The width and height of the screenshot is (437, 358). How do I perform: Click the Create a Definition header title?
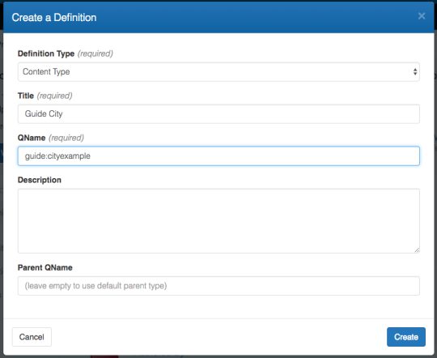click(54, 18)
